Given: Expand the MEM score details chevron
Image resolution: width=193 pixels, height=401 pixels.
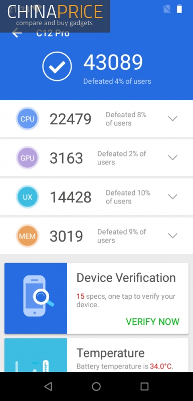Looking at the screenshot, I should (172, 236).
